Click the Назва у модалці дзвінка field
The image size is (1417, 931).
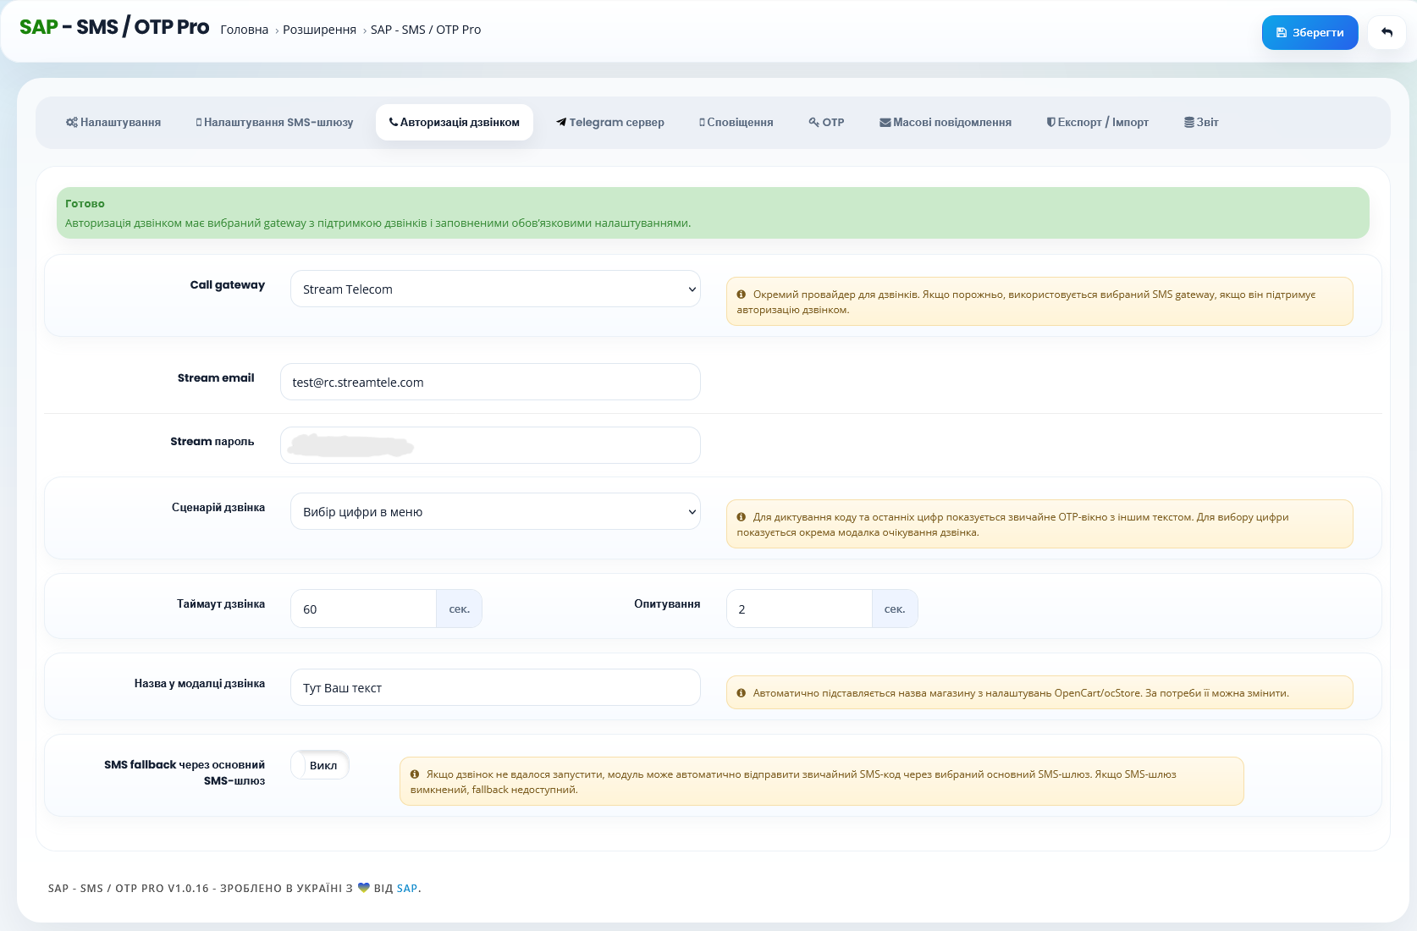tap(495, 688)
